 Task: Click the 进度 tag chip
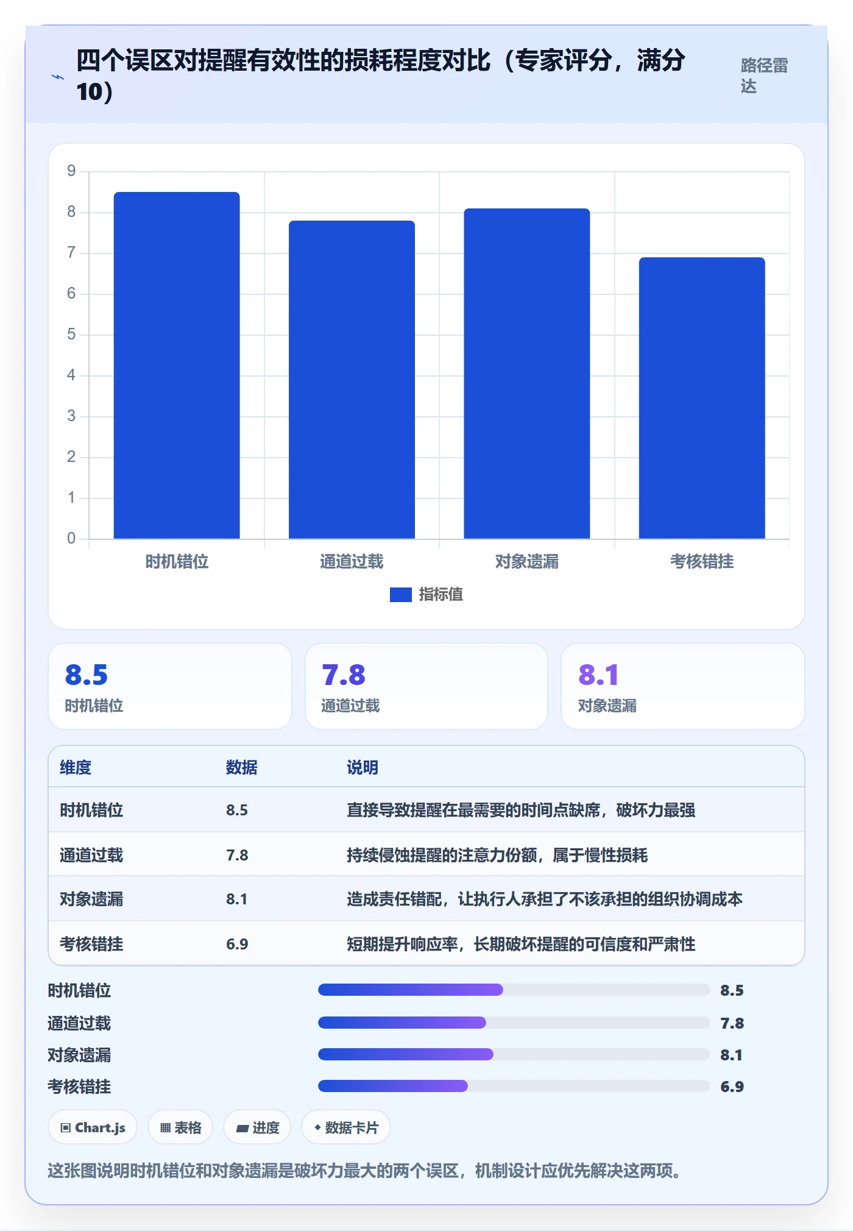point(257,1127)
